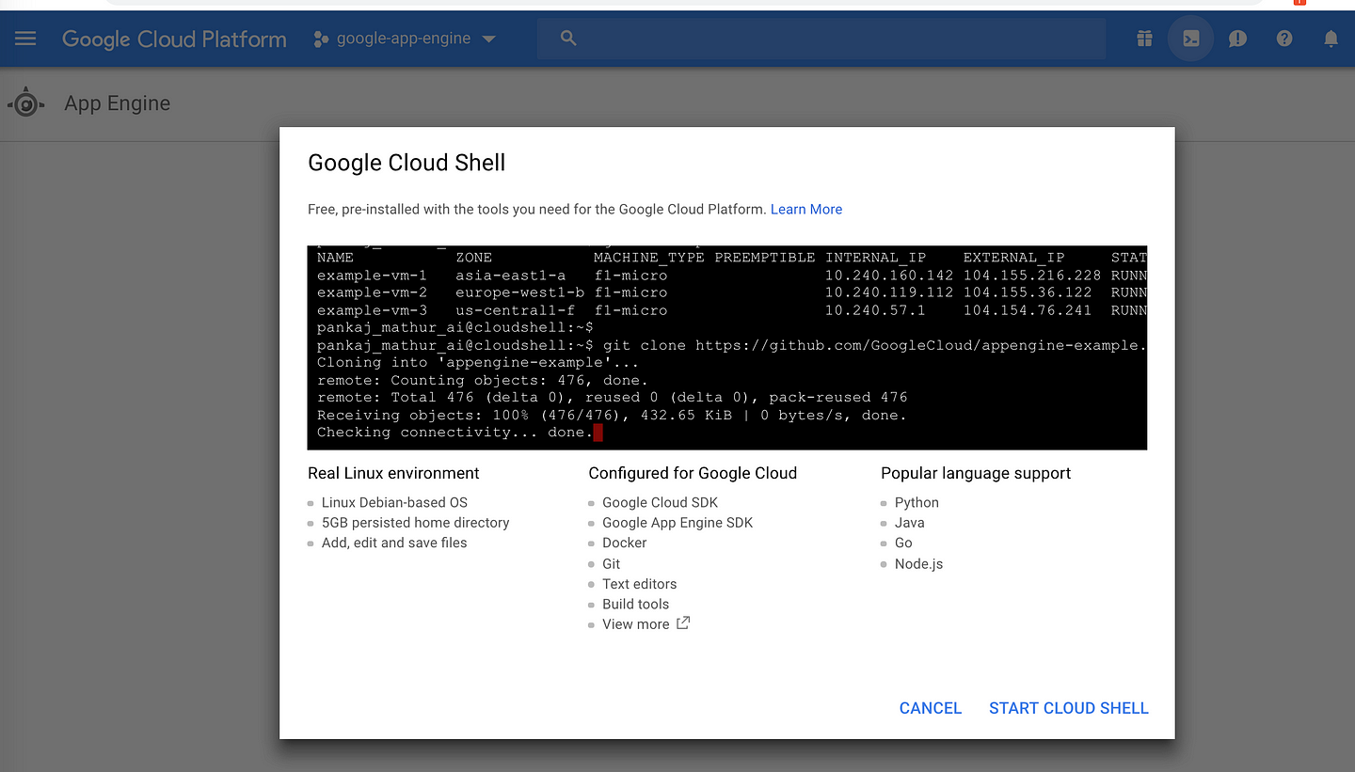Open the send feedback alert icon

click(1238, 39)
